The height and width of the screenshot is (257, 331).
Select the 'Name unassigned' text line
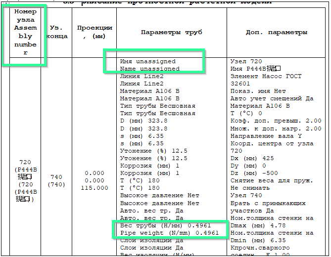(x=149, y=69)
